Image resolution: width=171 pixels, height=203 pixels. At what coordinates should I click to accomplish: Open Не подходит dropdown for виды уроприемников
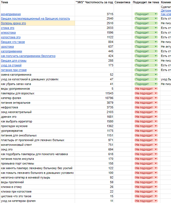tap(156, 89)
